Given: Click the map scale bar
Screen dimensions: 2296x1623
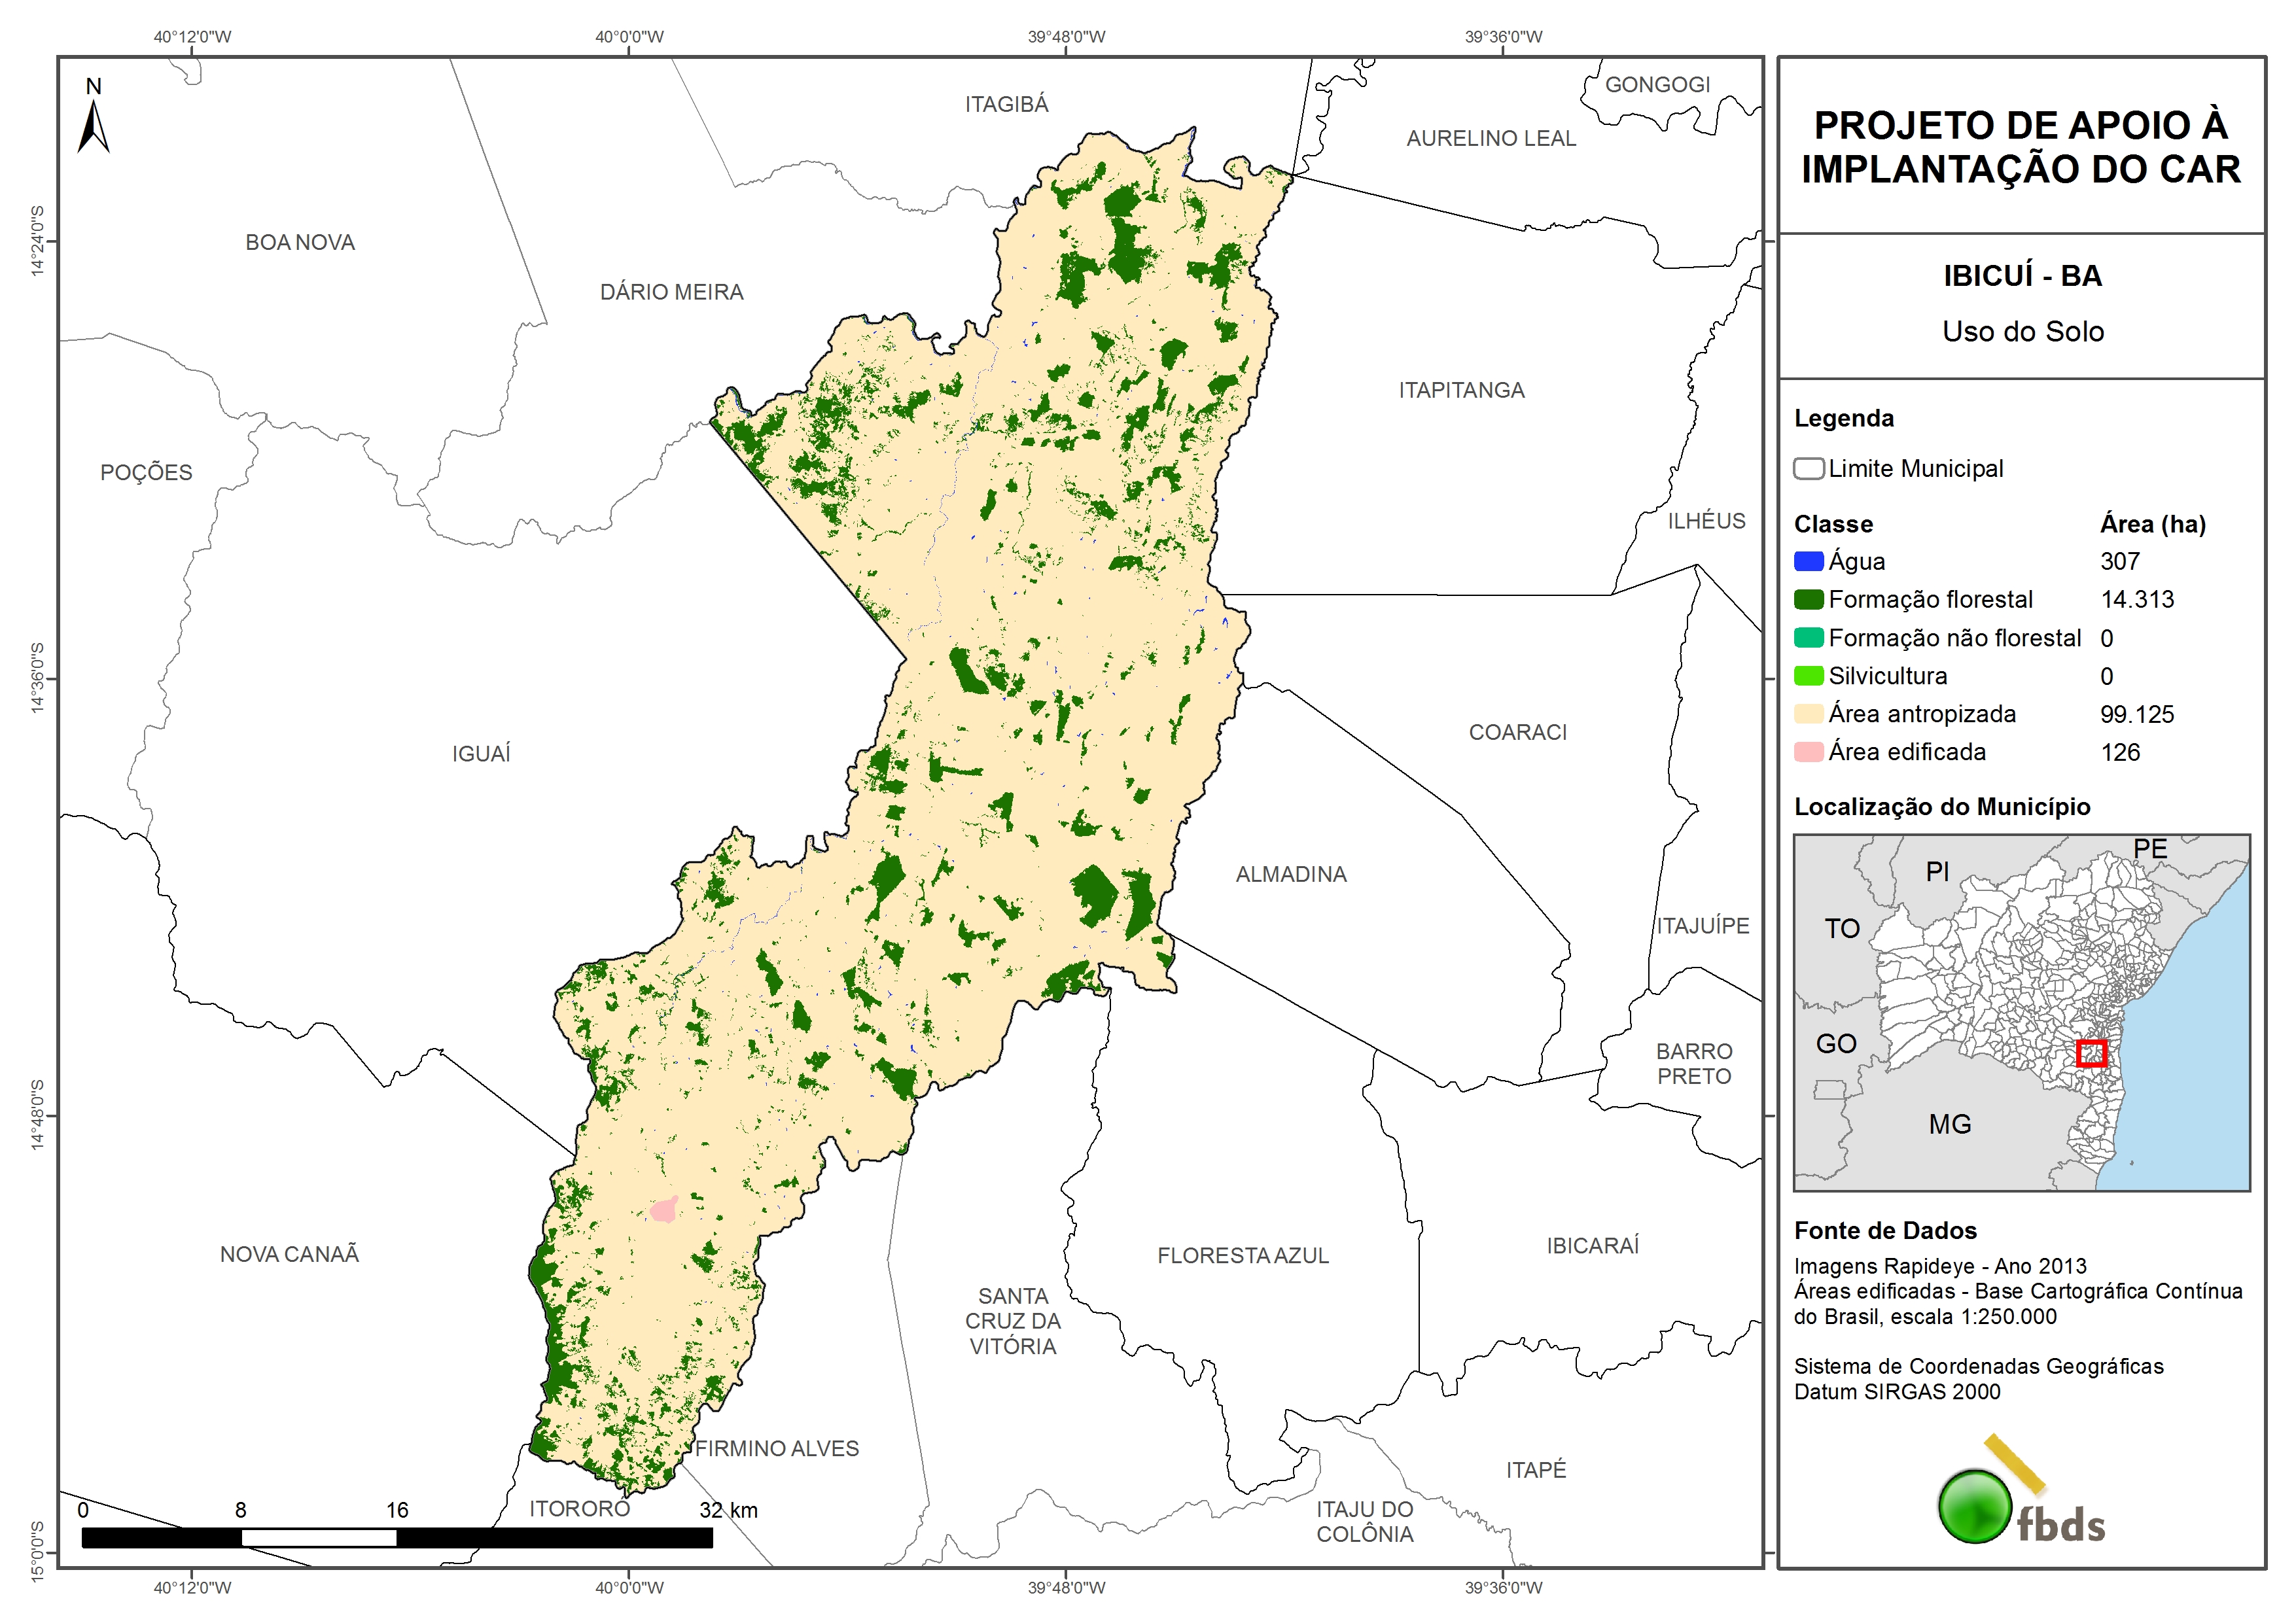Looking at the screenshot, I should tap(396, 1538).
